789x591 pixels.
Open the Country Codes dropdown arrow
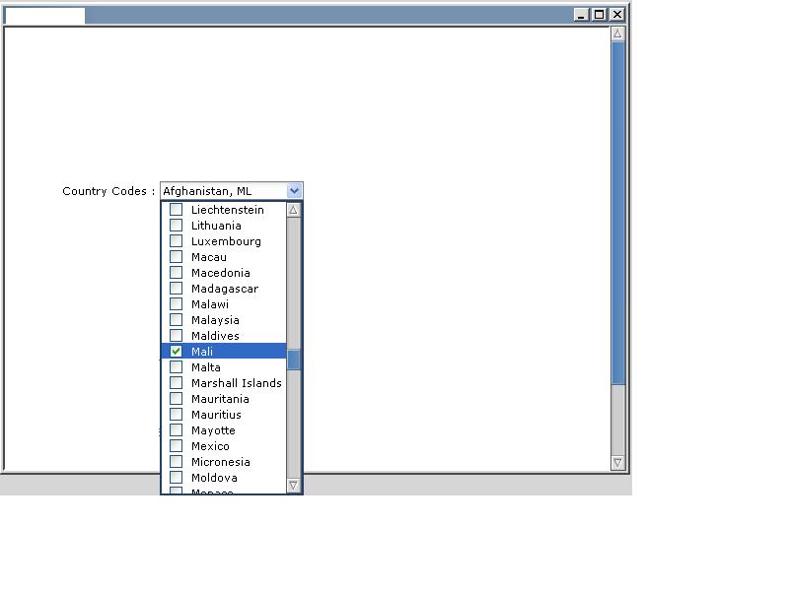(x=294, y=191)
